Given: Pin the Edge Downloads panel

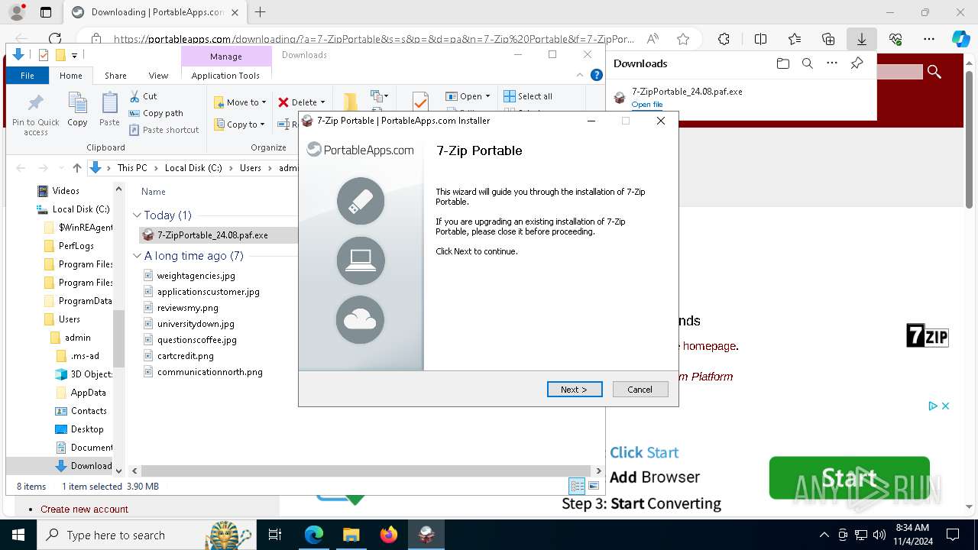Looking at the screenshot, I should click(x=857, y=63).
